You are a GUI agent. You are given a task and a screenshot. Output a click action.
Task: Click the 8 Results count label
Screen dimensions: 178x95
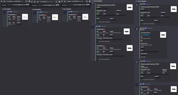64,5
